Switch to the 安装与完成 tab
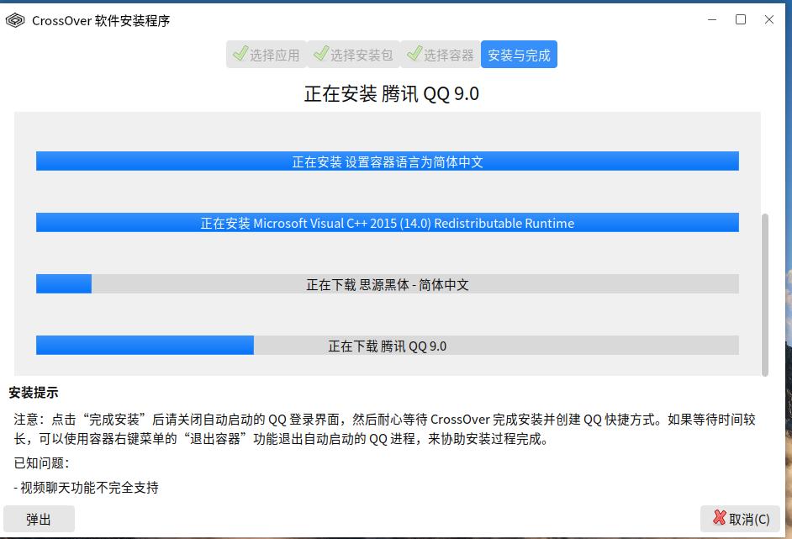792x539 pixels. click(519, 53)
